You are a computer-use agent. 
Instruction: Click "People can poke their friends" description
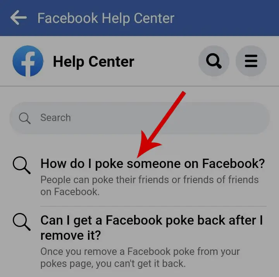coord(150,185)
